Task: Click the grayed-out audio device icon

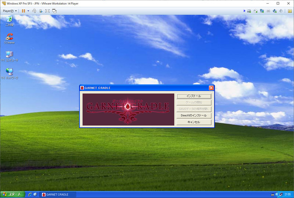Action: pyautogui.click(x=281, y=11)
